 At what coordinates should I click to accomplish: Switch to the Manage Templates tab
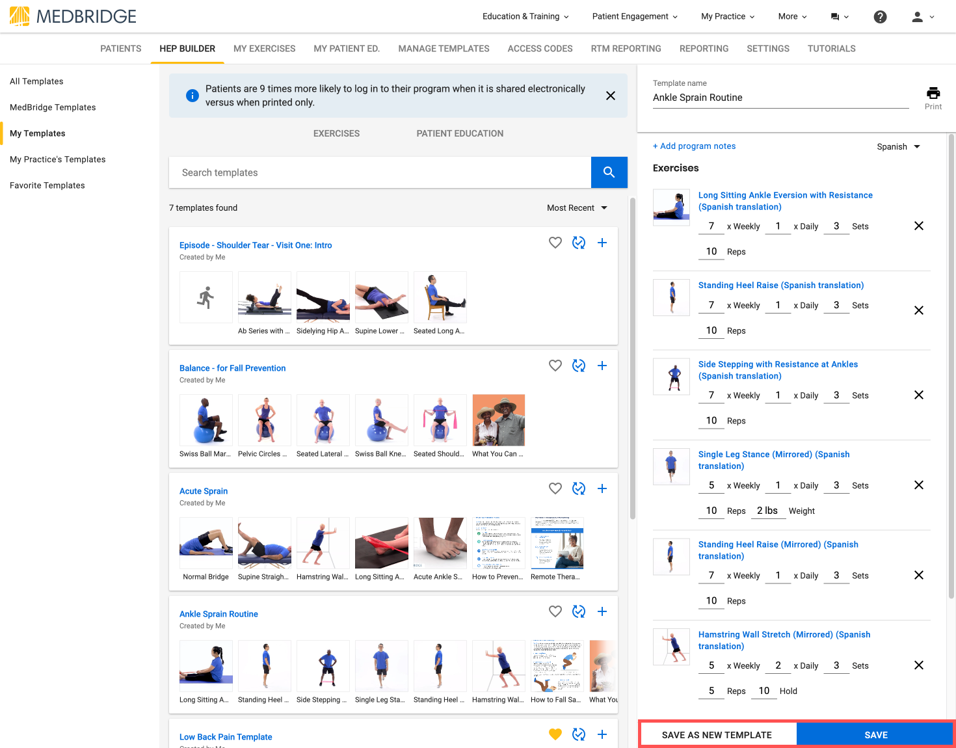tap(444, 49)
